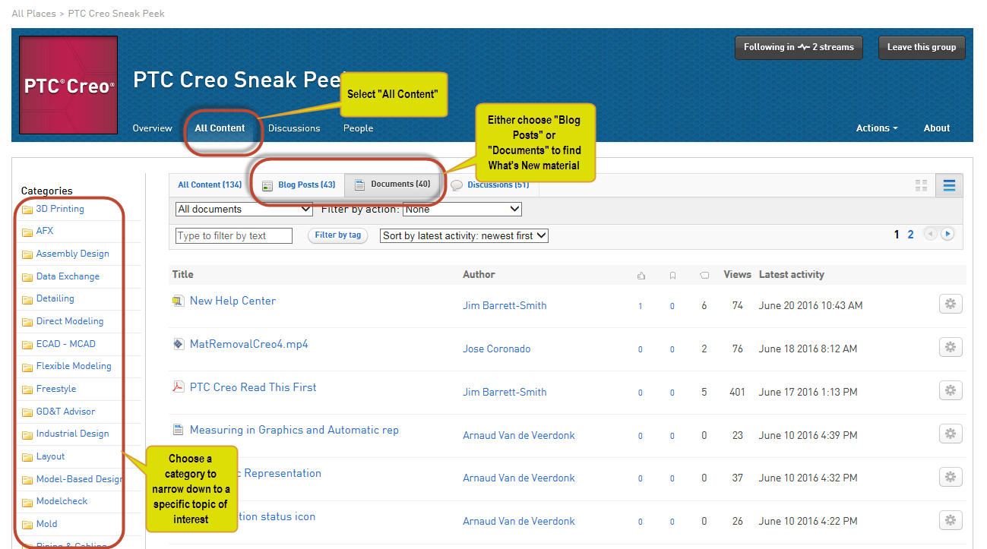
Task: Select the Discussions (51) filter
Action: point(490,185)
